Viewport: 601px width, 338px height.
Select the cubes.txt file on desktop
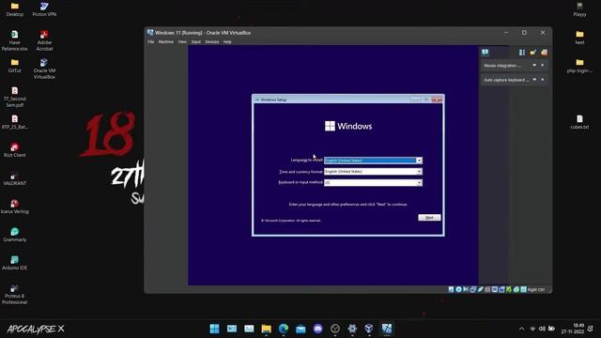point(579,122)
